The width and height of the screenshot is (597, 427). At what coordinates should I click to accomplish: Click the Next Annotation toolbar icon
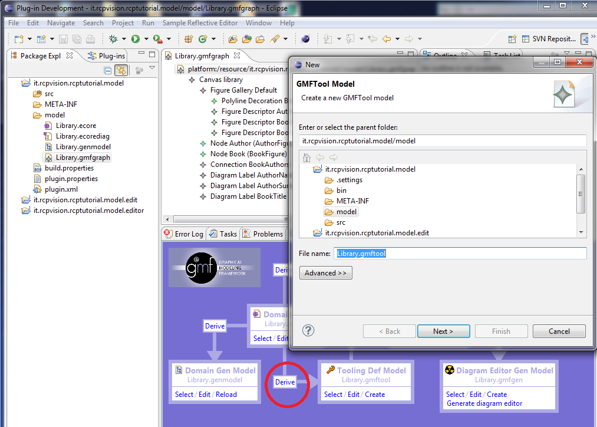[x=327, y=39]
